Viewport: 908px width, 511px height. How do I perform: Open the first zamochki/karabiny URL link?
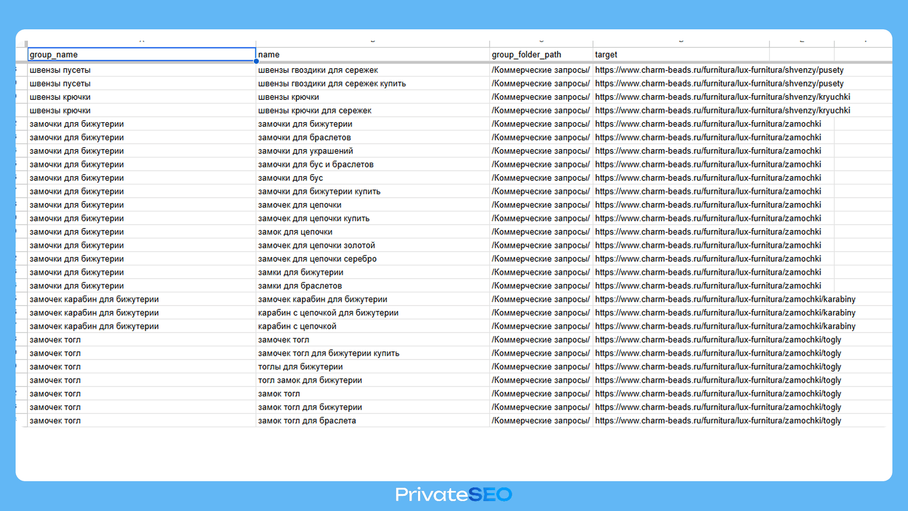pyautogui.click(x=725, y=300)
